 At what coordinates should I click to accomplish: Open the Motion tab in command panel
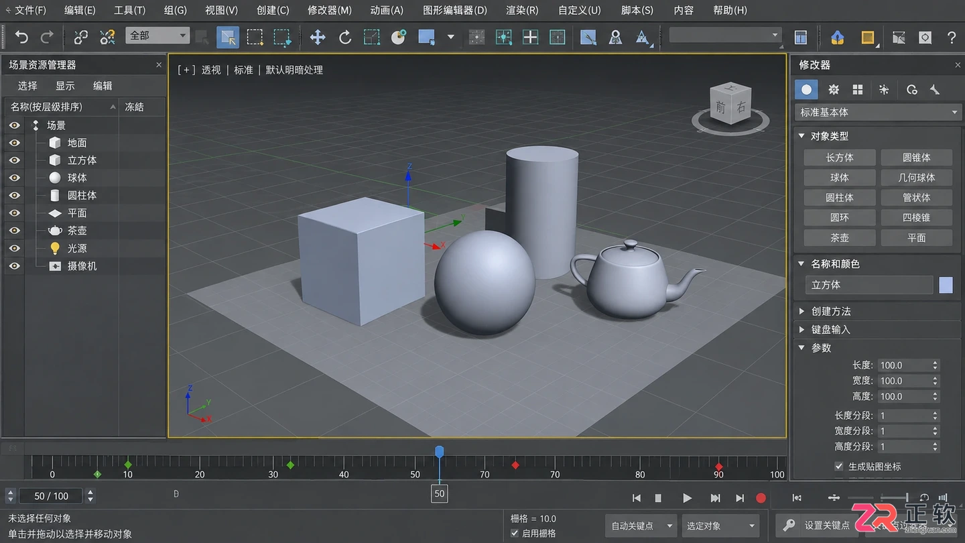point(884,89)
